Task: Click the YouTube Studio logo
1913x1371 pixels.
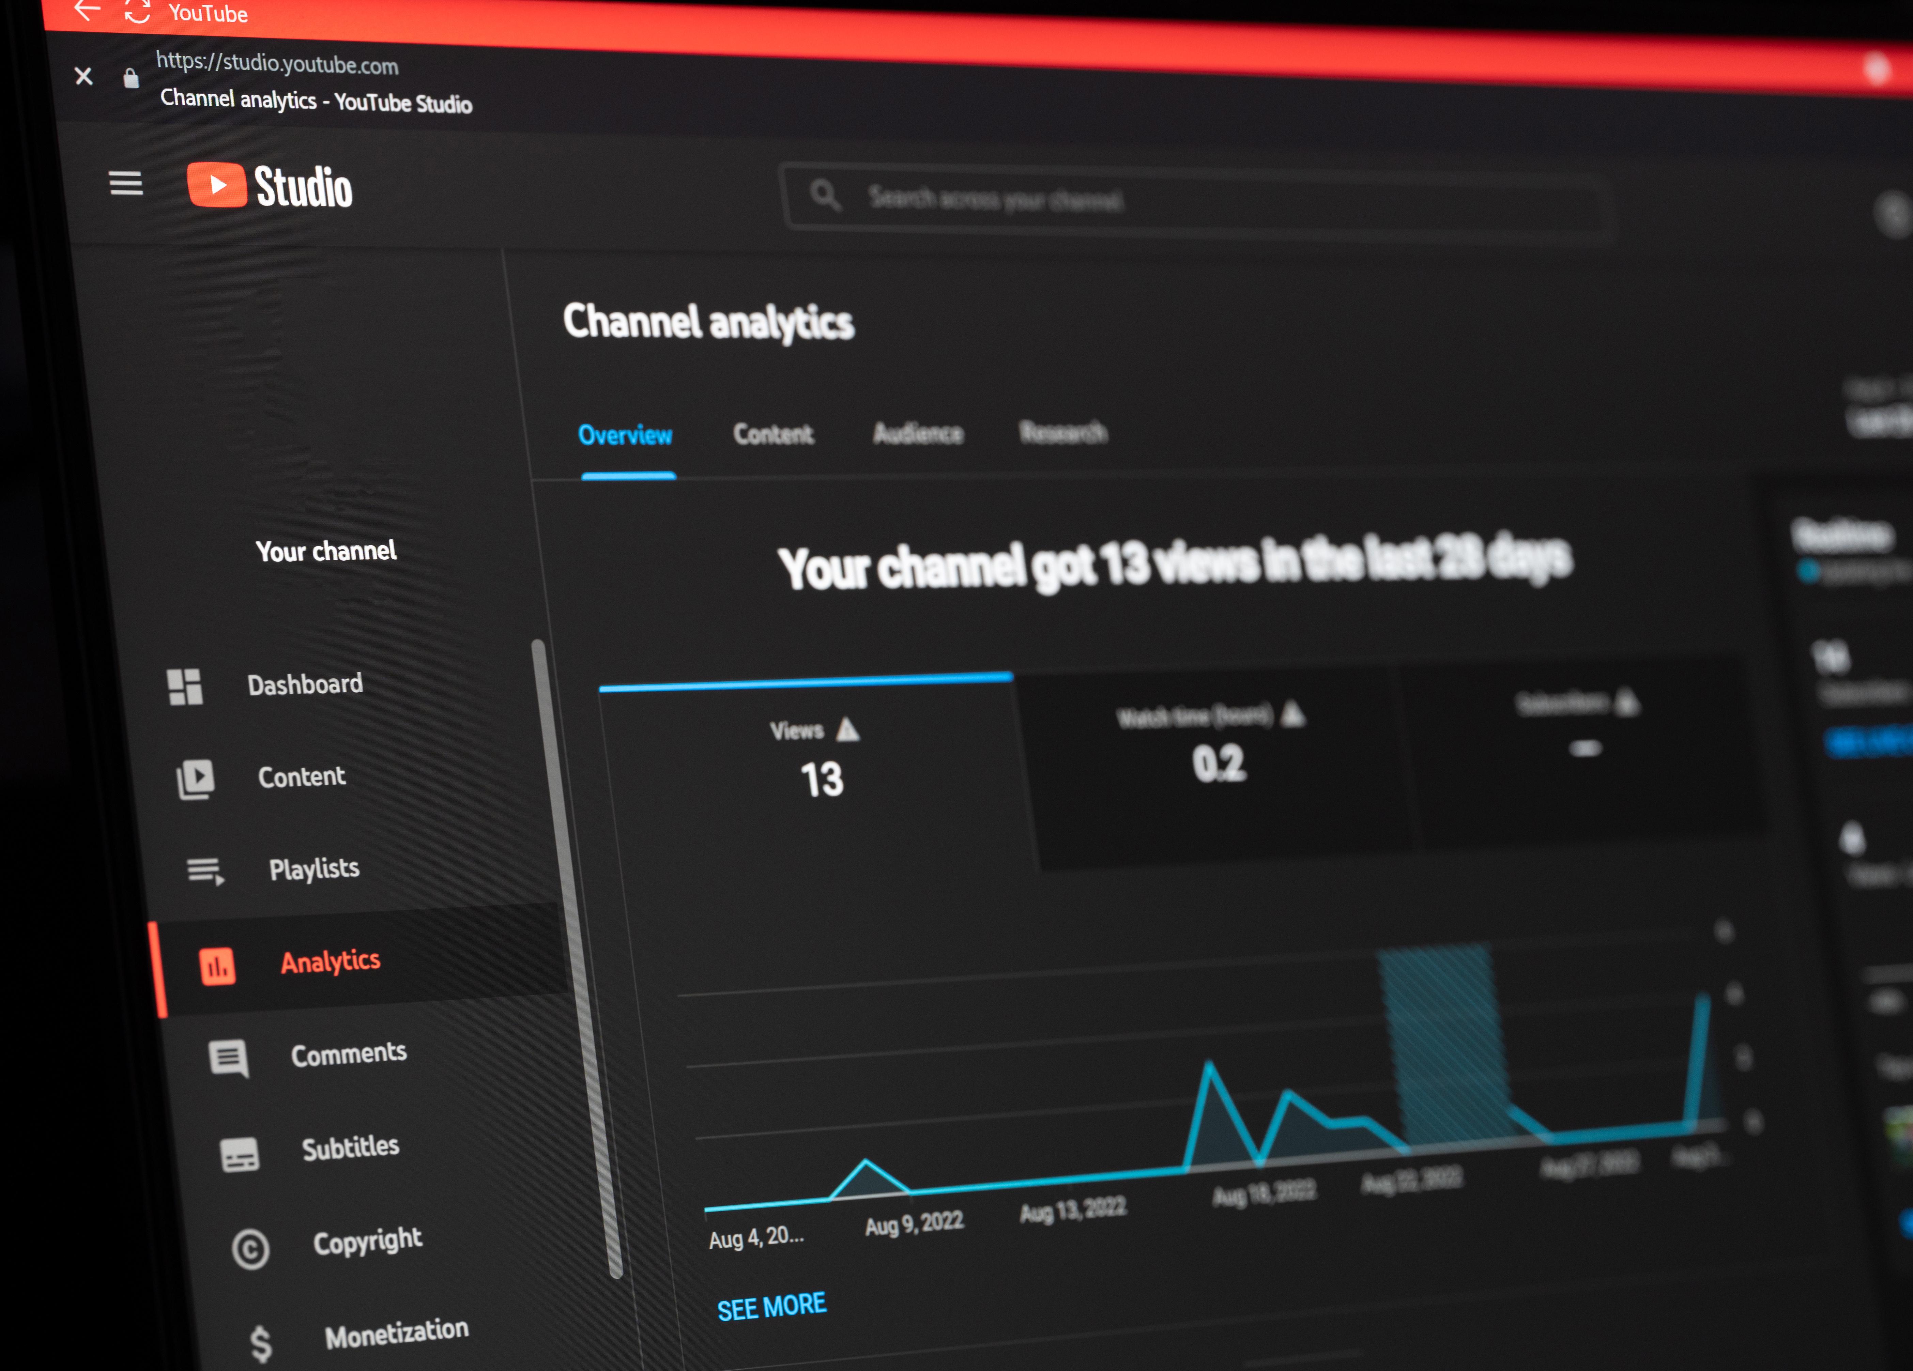Action: pyautogui.click(x=269, y=185)
